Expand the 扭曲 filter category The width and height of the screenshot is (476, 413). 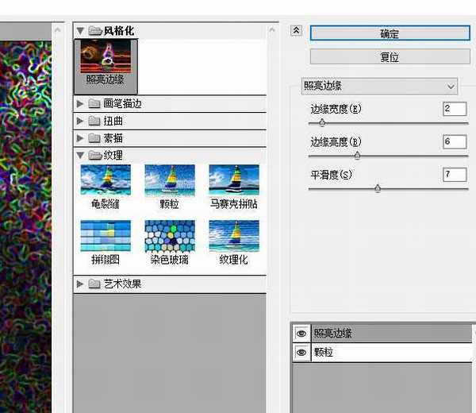(x=80, y=122)
